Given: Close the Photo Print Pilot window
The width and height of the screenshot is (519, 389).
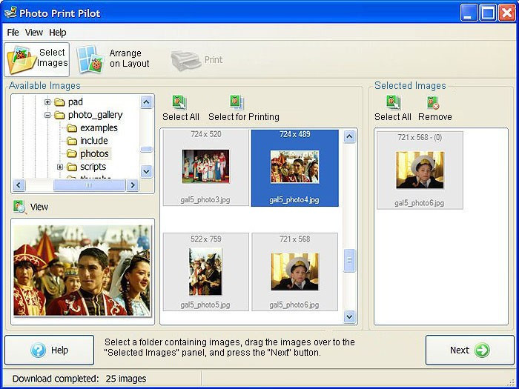Looking at the screenshot, I should click(x=506, y=13).
